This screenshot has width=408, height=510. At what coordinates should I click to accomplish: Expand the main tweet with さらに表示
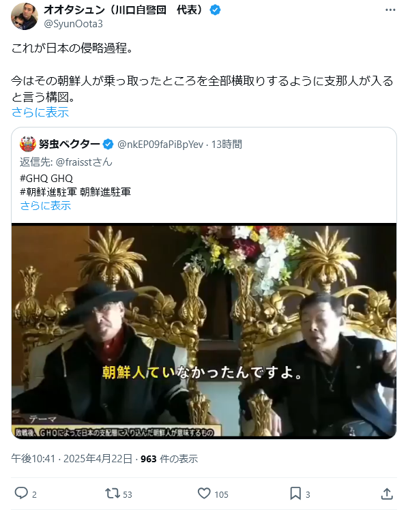pos(40,112)
